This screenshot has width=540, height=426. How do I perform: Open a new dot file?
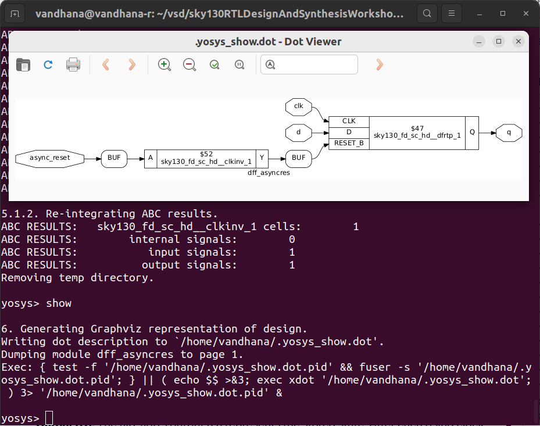coord(23,65)
